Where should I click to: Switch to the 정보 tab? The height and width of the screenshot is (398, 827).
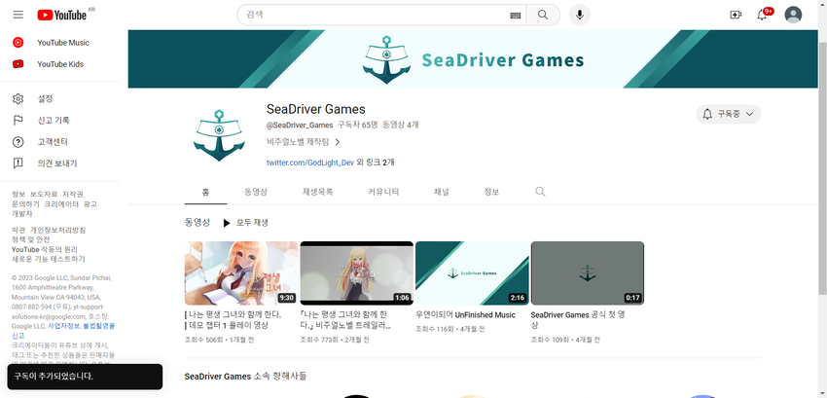pos(491,192)
